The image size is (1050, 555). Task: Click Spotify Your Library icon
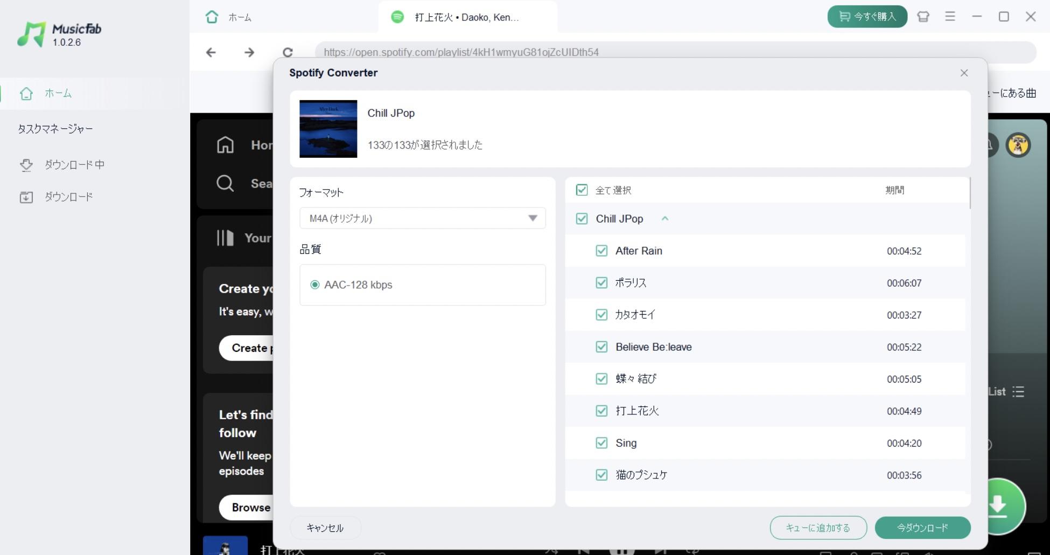(x=225, y=238)
